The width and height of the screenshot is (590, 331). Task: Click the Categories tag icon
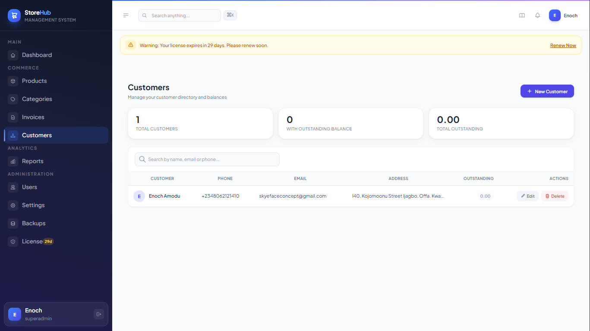[x=13, y=99]
